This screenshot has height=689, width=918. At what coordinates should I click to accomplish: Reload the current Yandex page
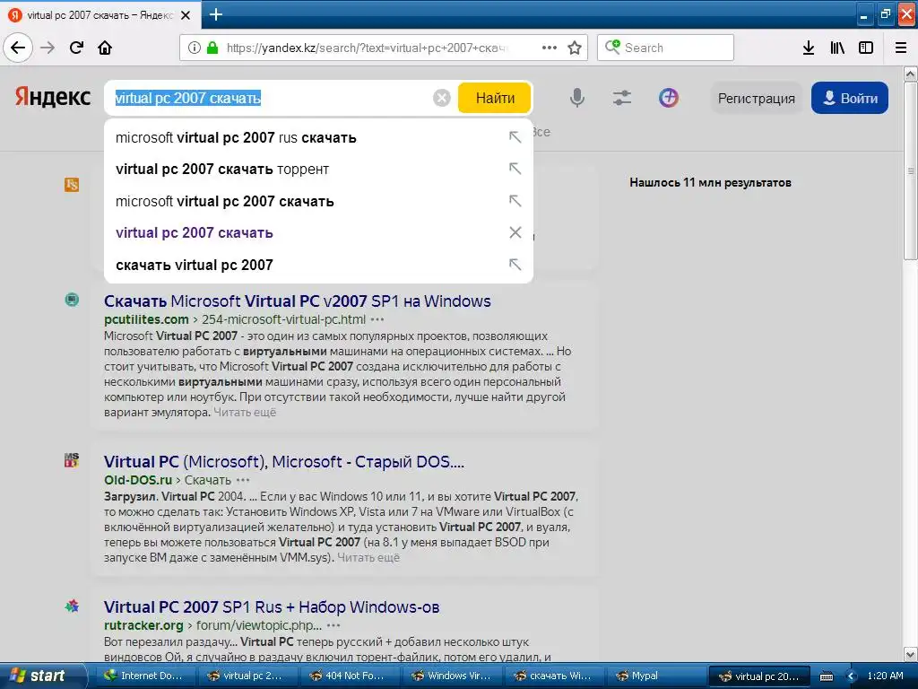(76, 48)
